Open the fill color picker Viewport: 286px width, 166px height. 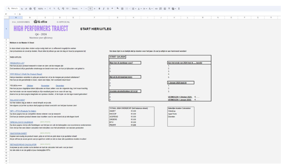pyautogui.click(x=118, y=8)
